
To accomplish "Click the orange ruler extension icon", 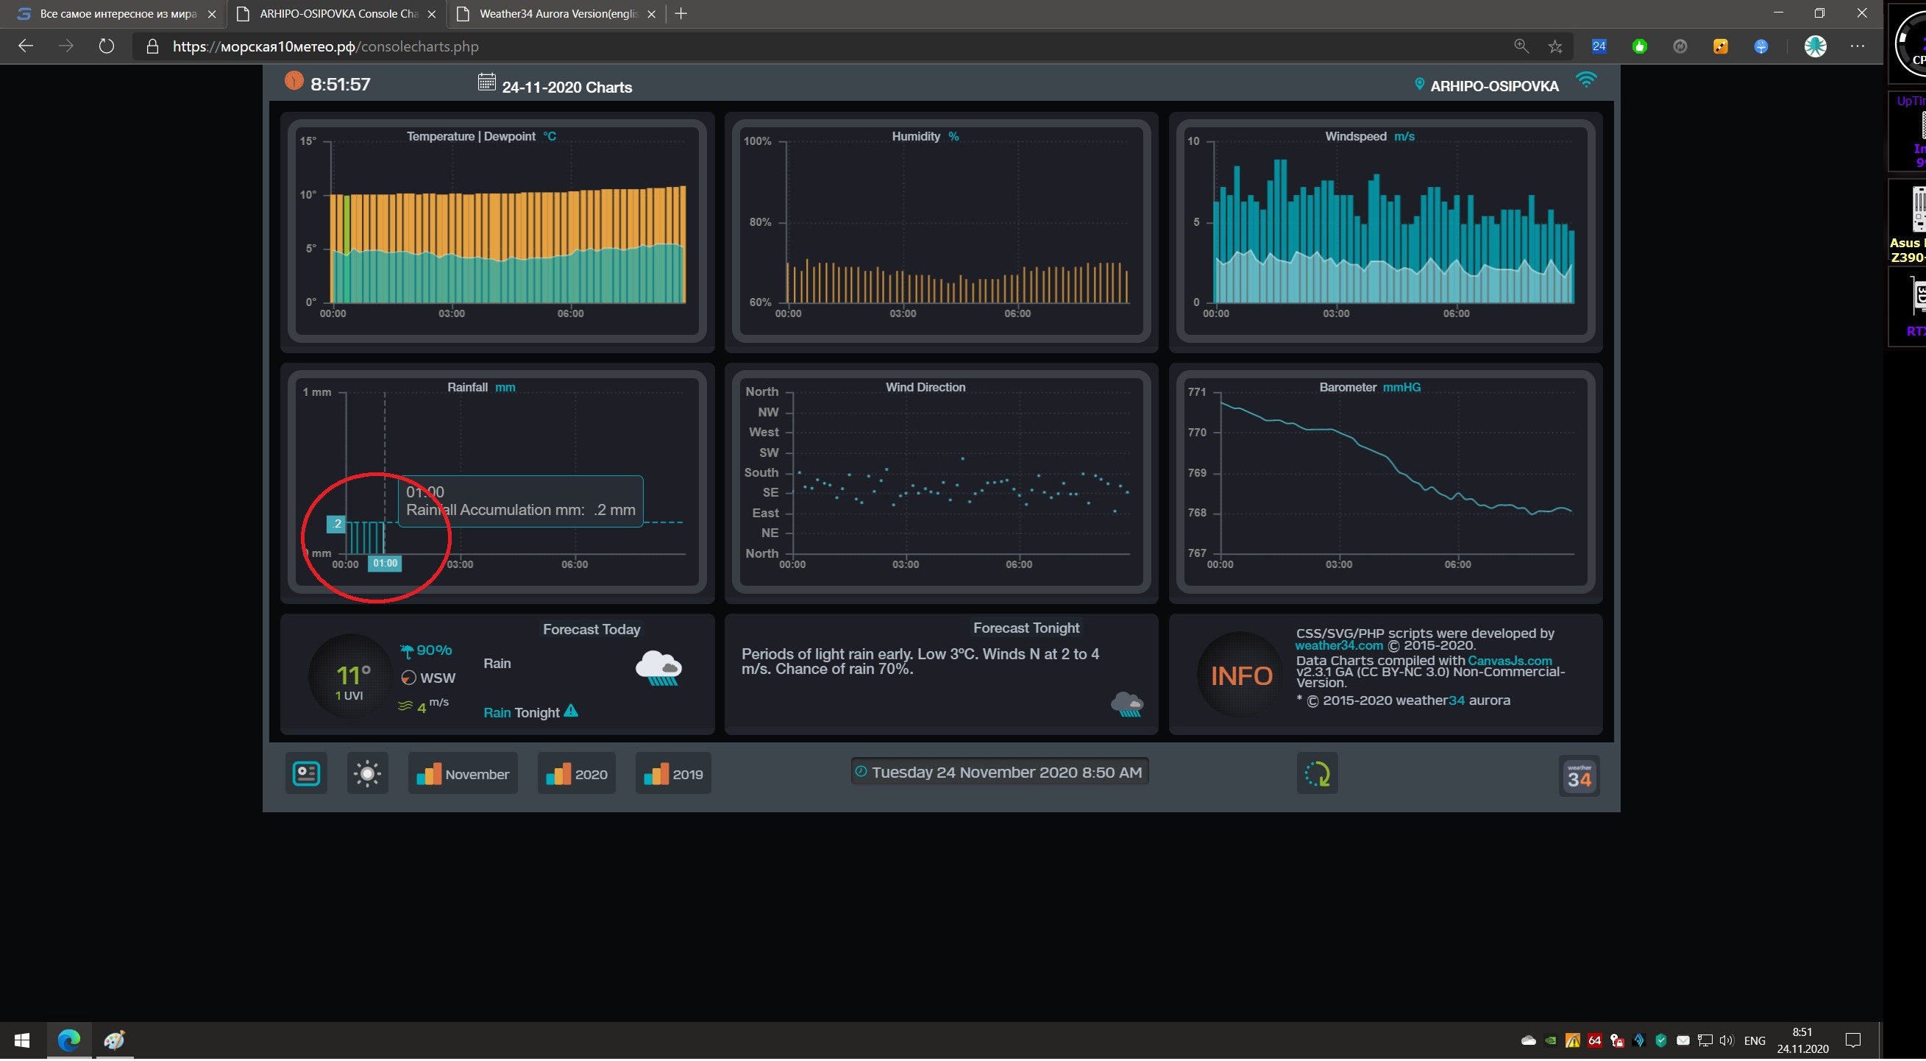I will 1721,46.
